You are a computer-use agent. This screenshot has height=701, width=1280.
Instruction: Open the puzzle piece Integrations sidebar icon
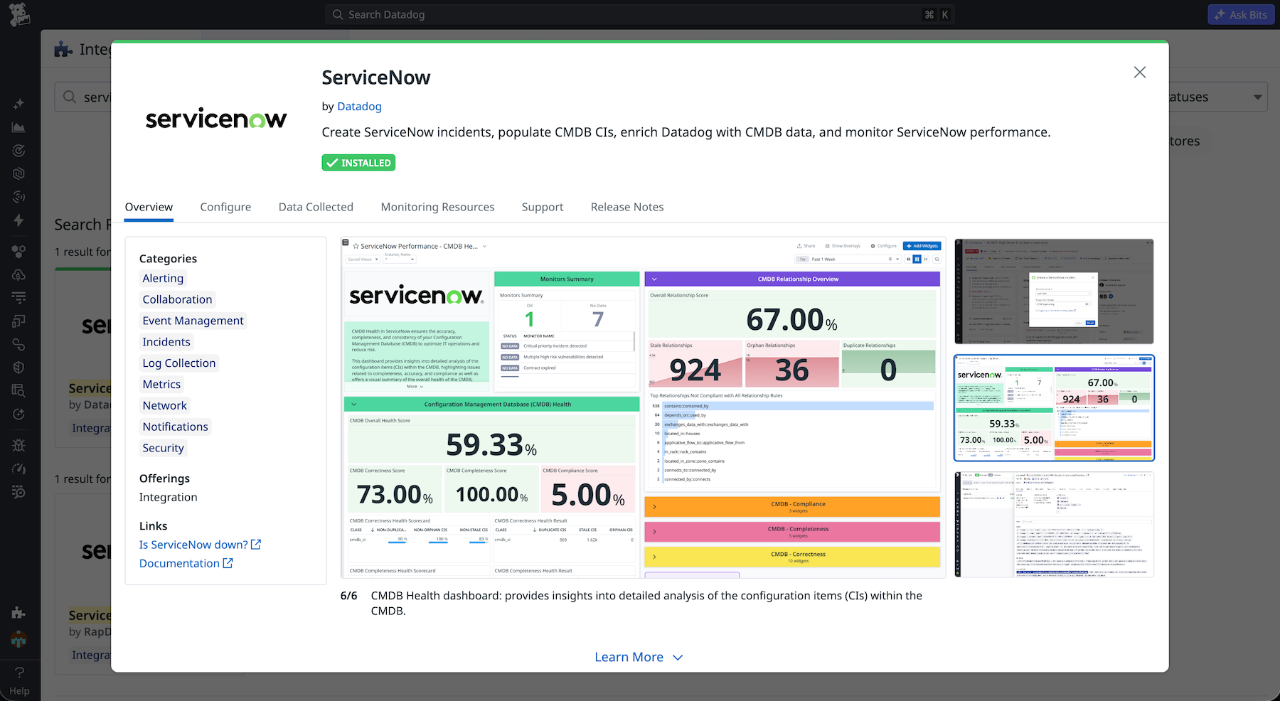pyautogui.click(x=19, y=613)
